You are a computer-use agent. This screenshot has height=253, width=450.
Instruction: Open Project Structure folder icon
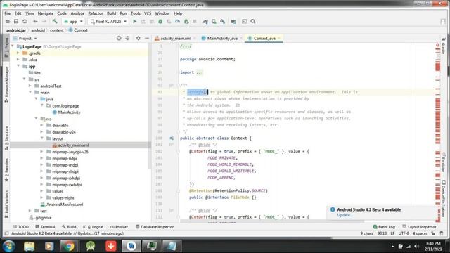(233, 22)
